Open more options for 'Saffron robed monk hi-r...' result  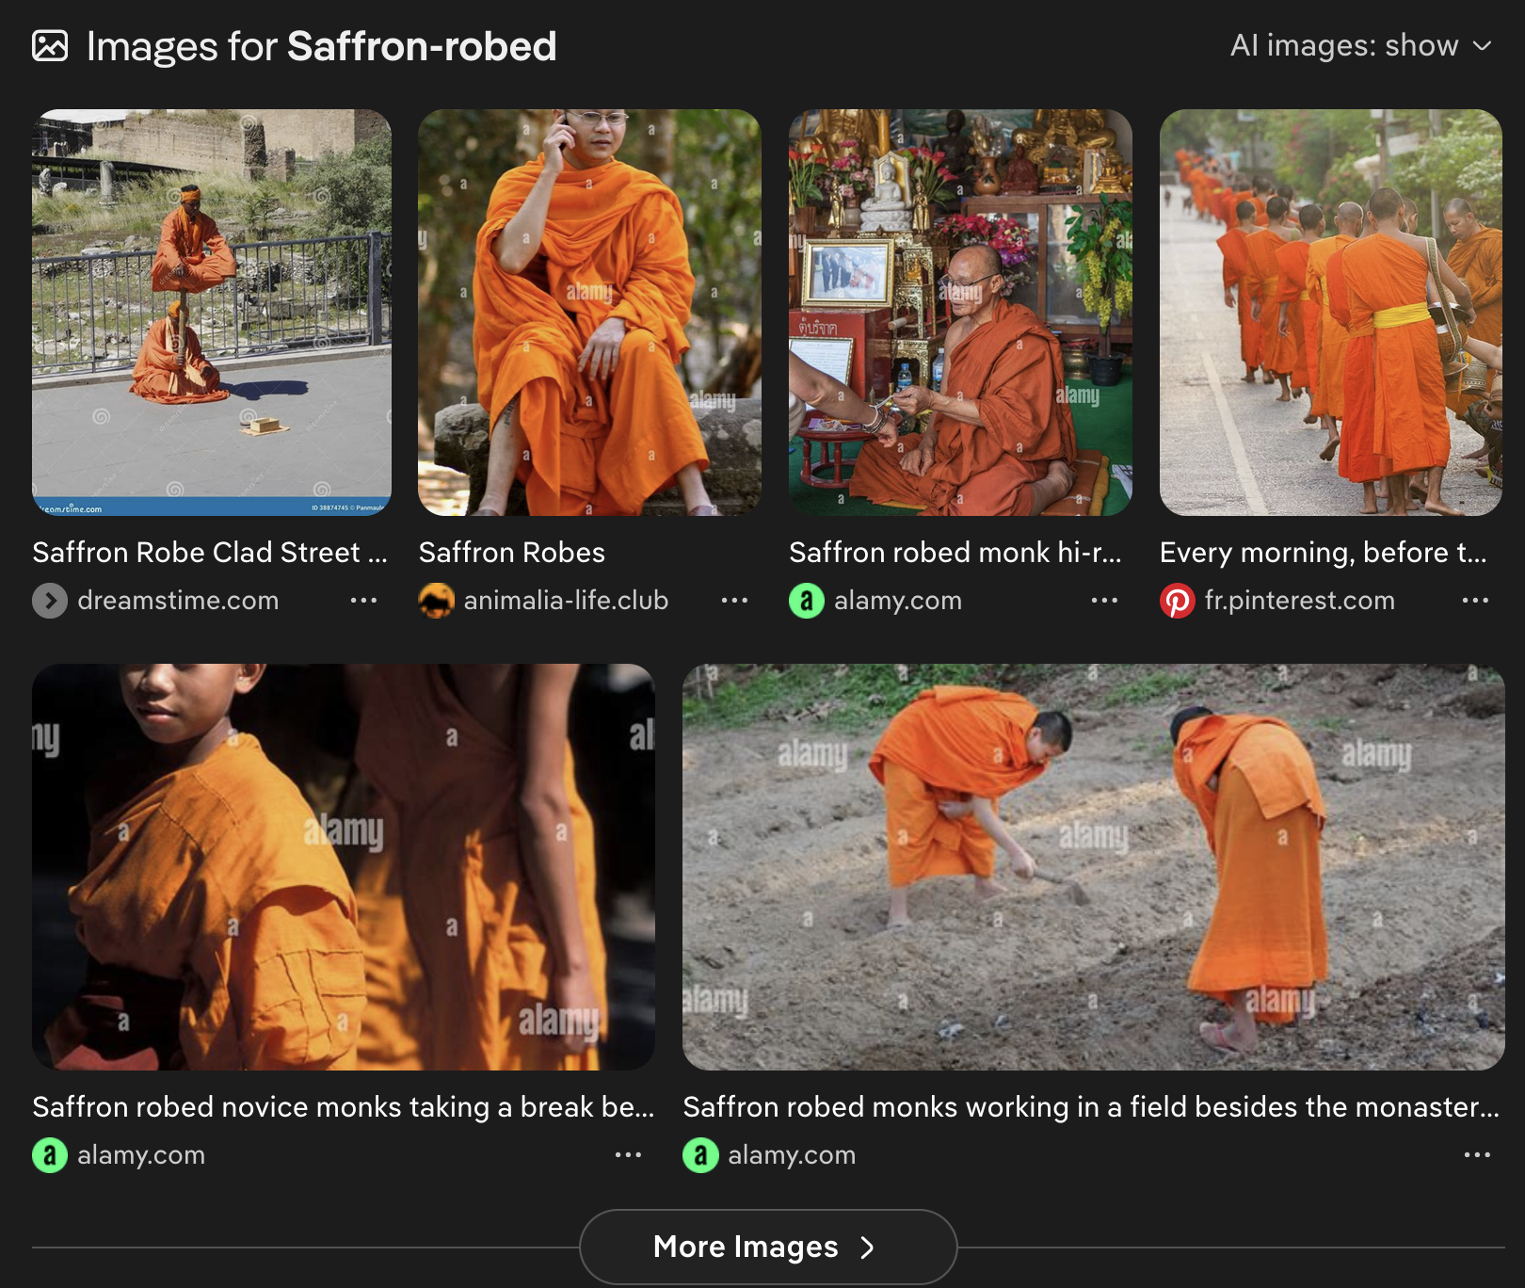1104,601
